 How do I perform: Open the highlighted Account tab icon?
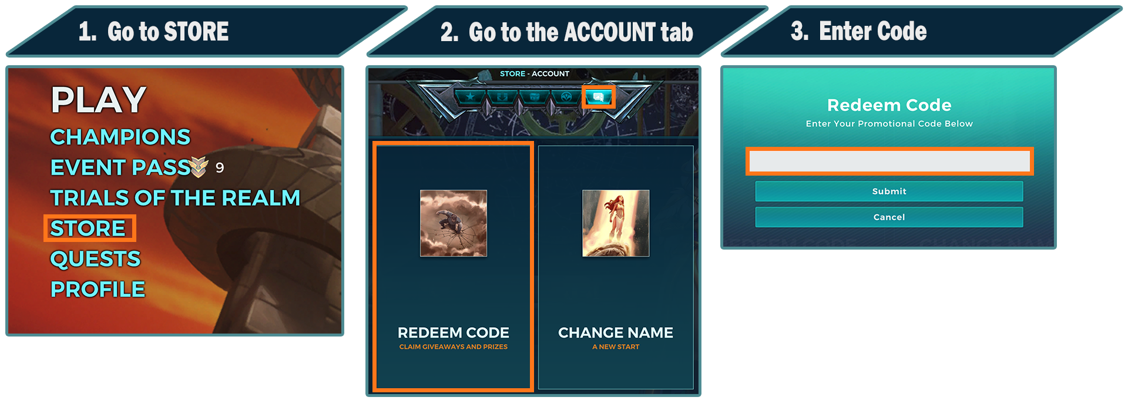tap(598, 97)
